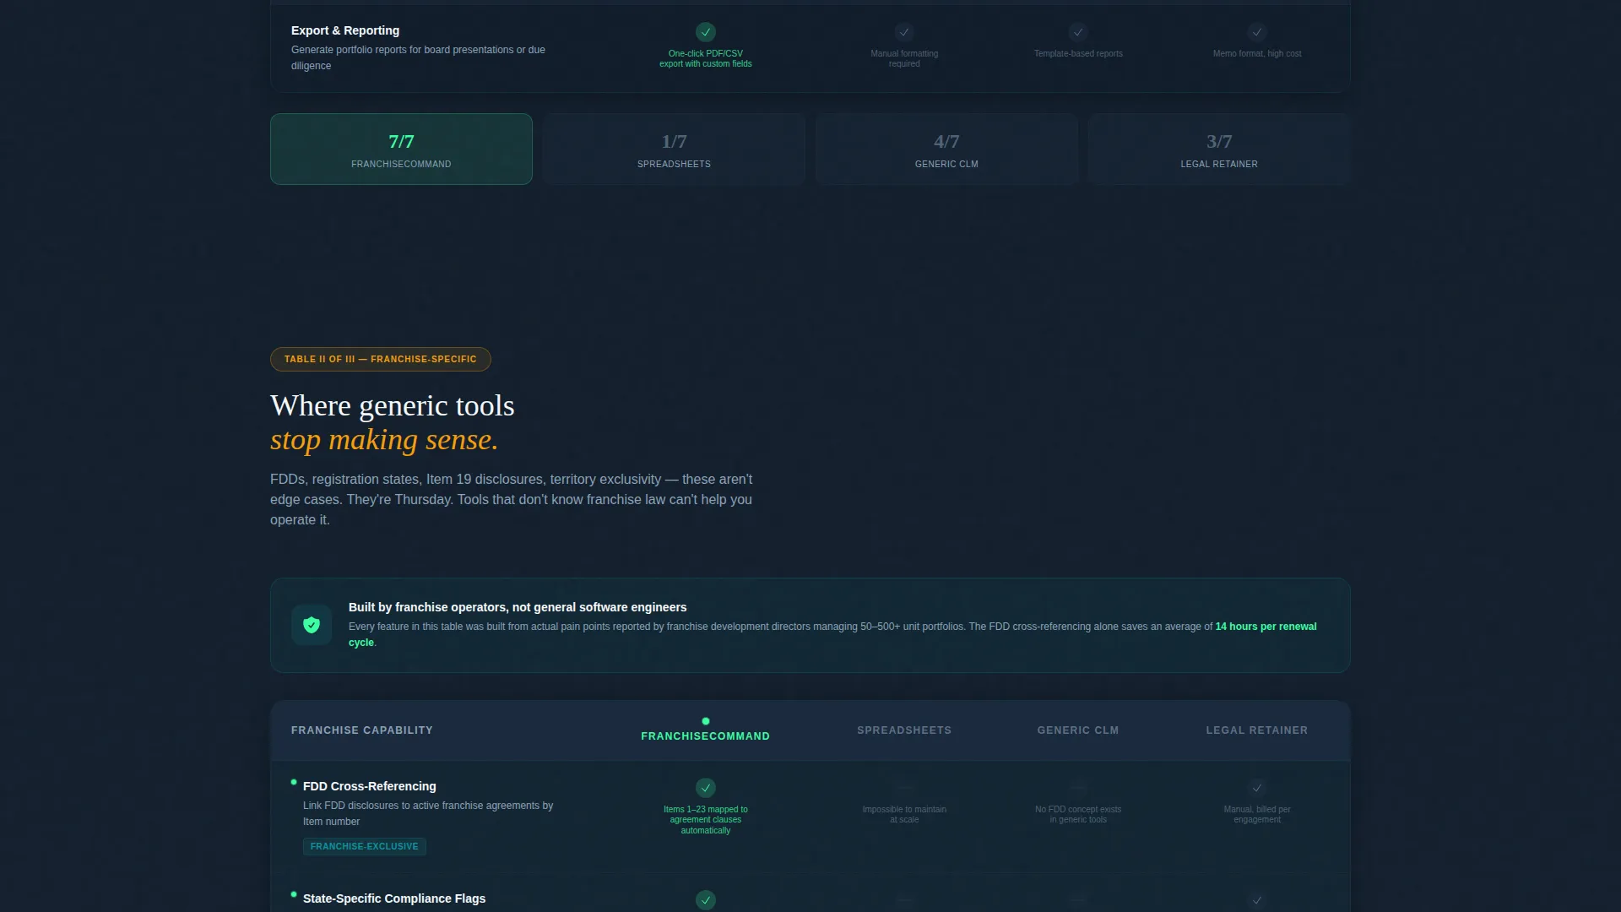Click the 'stop making sense.' italic heading

coord(384,440)
